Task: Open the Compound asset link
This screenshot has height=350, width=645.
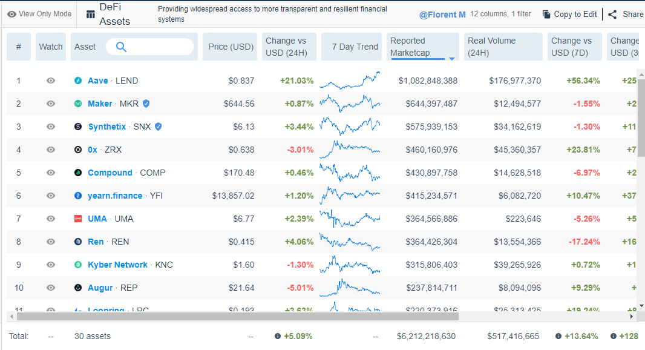Action: pos(110,173)
